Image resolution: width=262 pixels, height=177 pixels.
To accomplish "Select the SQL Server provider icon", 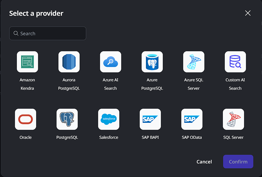I will (233, 119).
